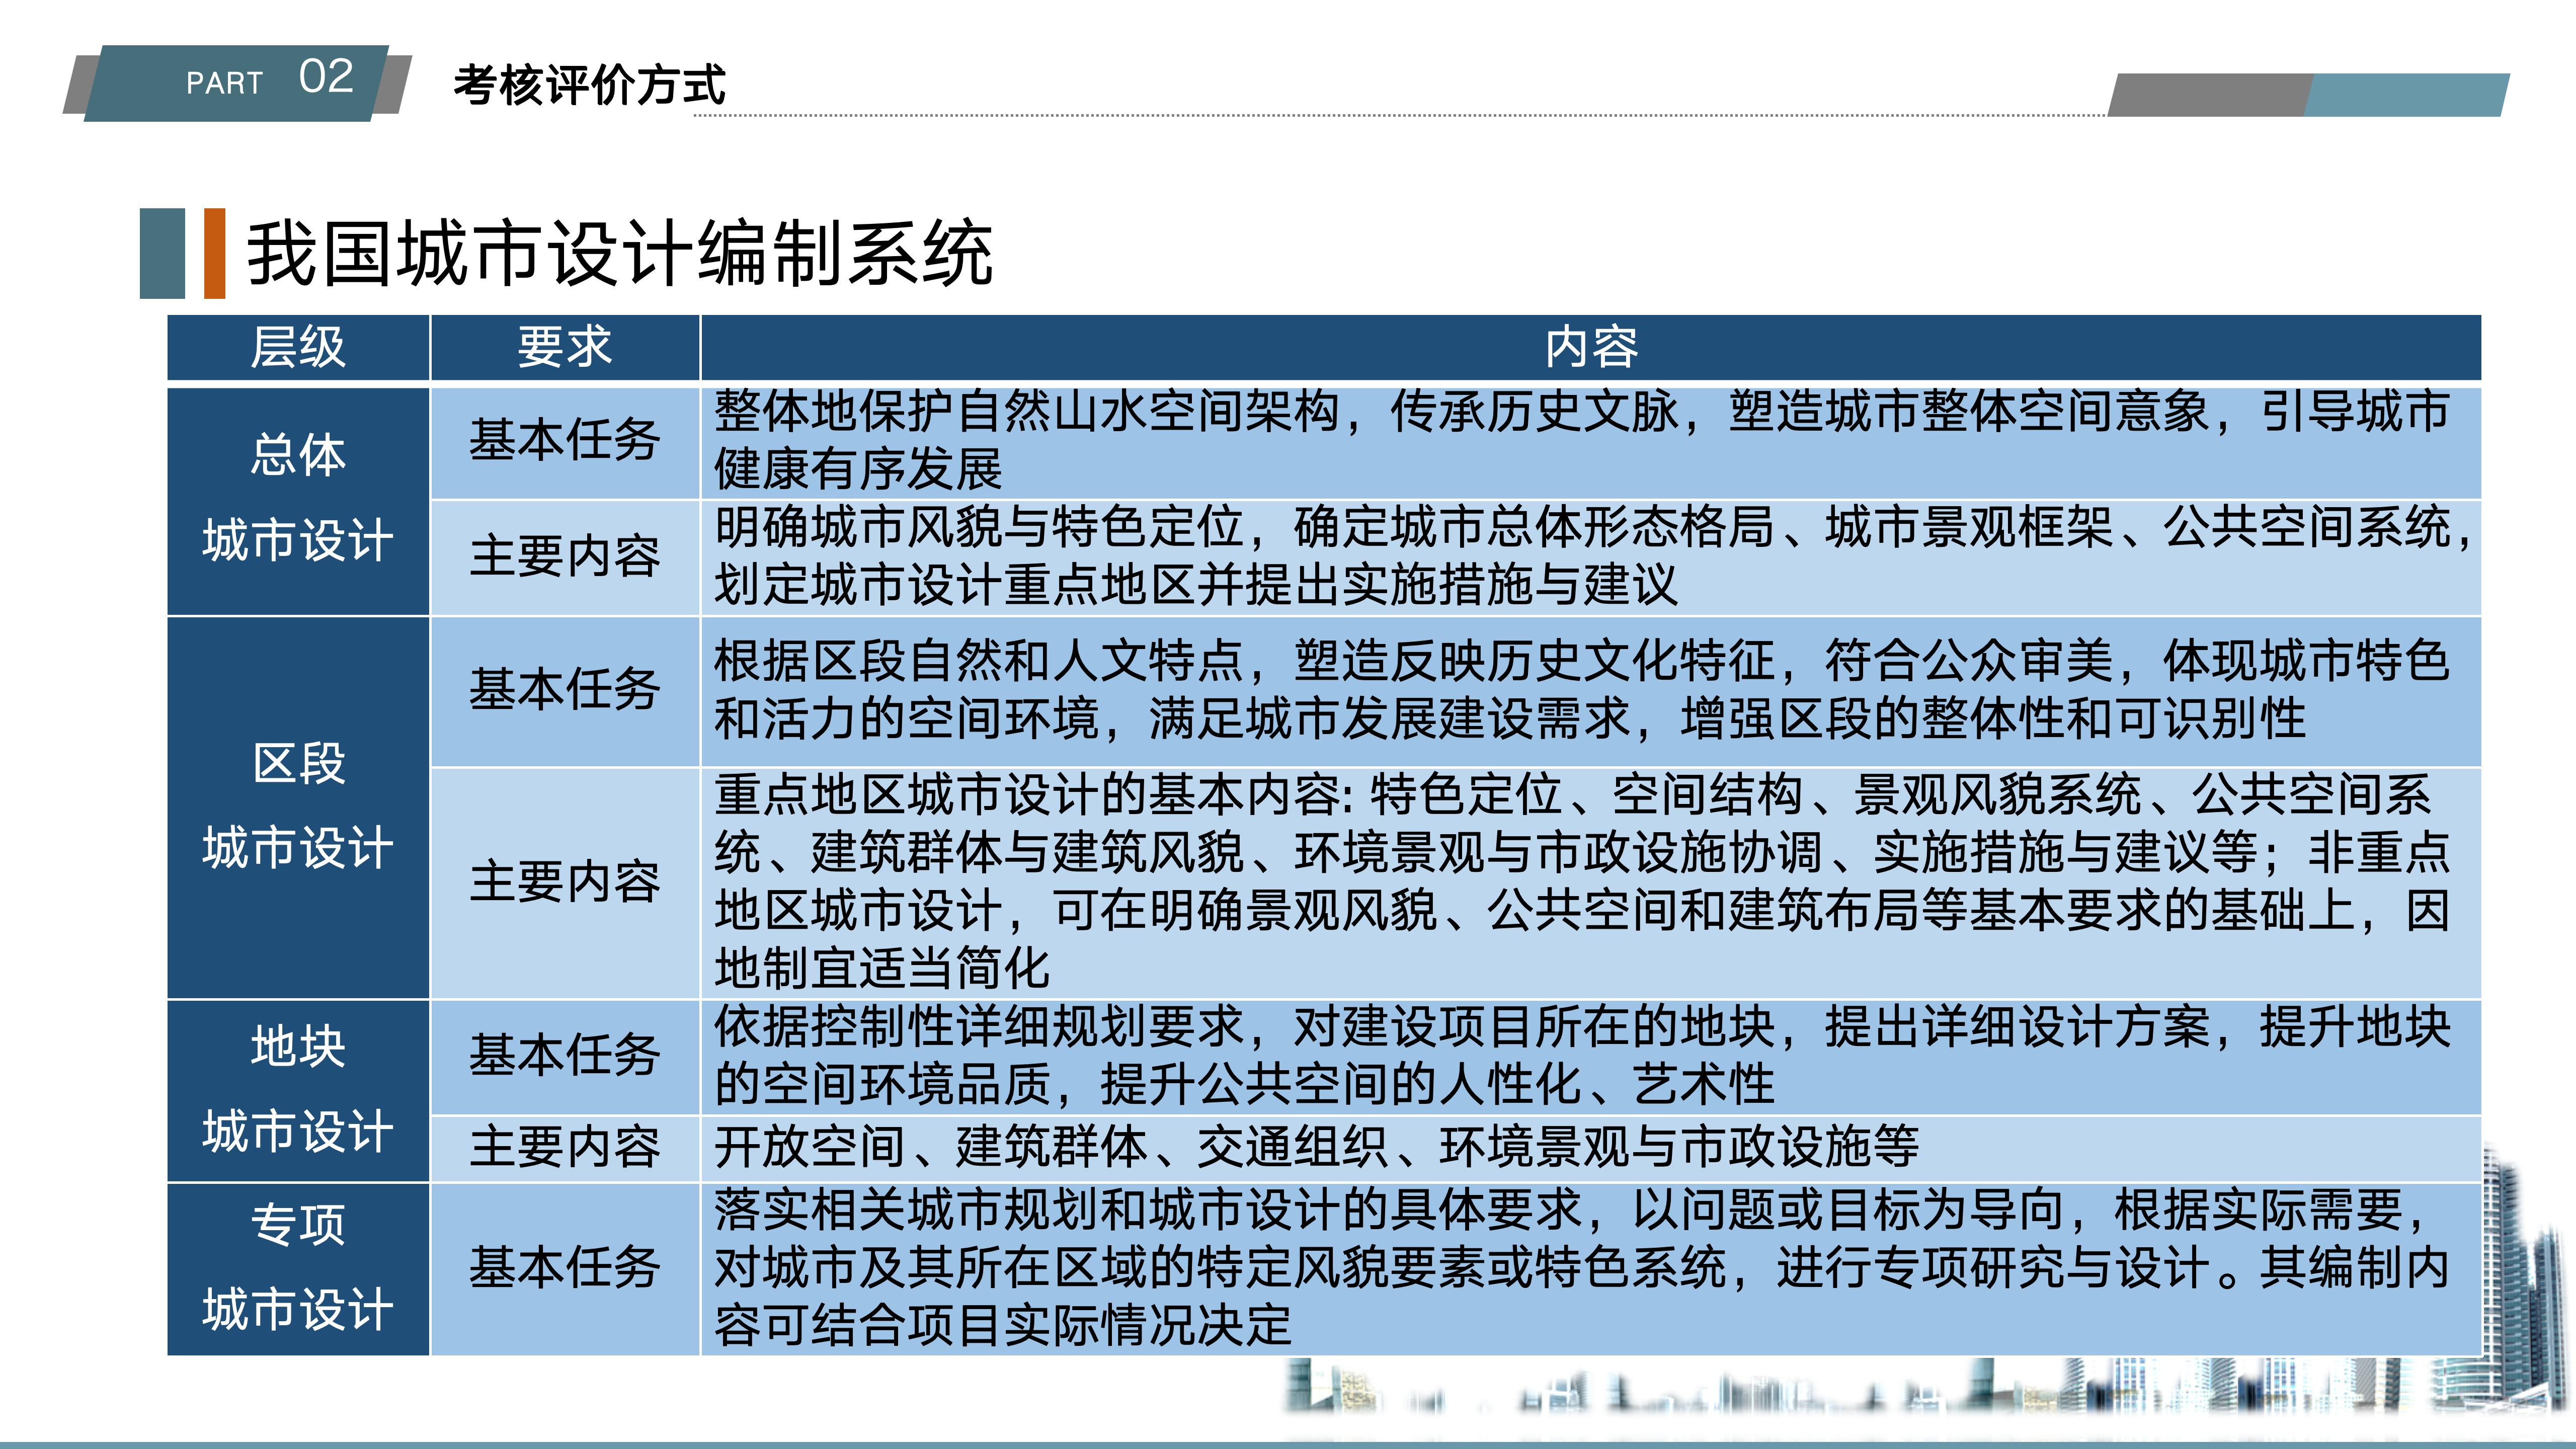Click the orange bar beside the title
The width and height of the screenshot is (2576, 1449).
point(214,253)
